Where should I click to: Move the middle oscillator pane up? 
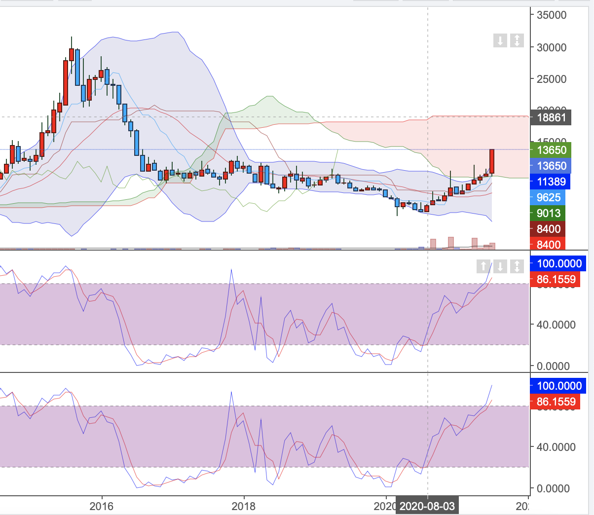(x=484, y=266)
